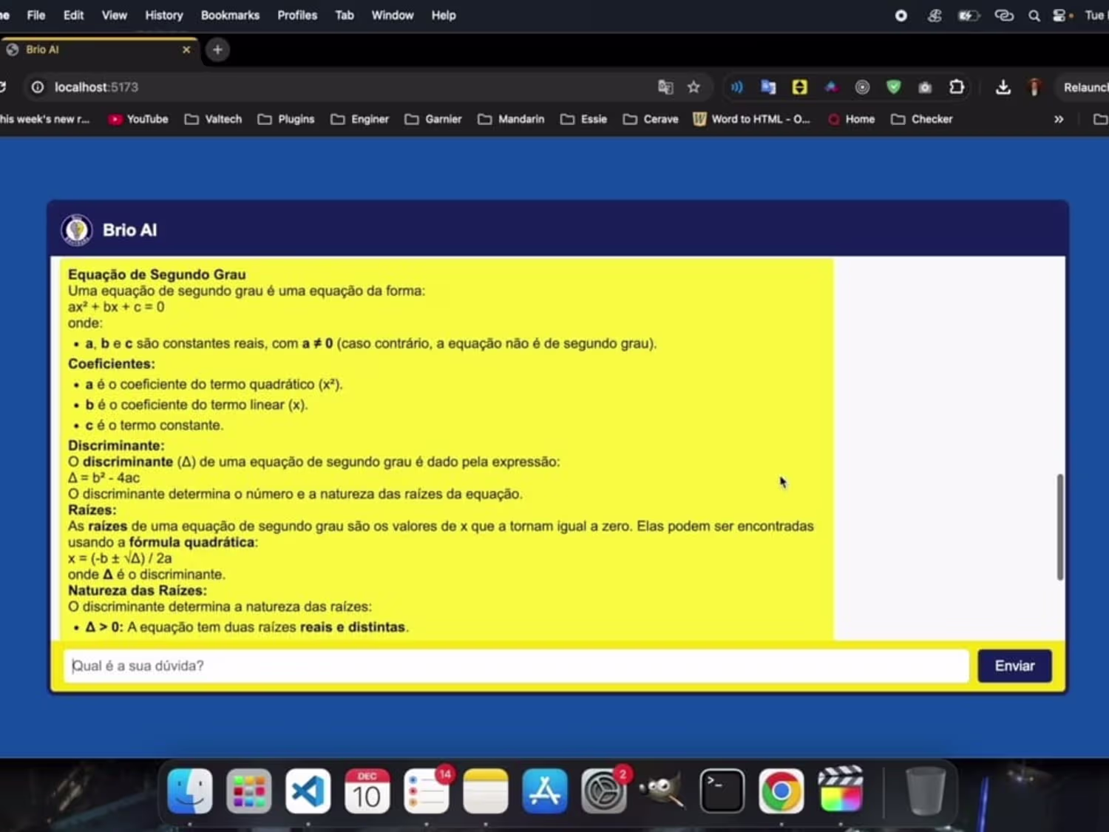Open the Downloads icon in Chrome toolbar
This screenshot has width=1109, height=832.
(x=1003, y=87)
